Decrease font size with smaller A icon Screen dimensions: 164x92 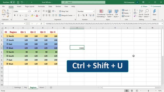[x=39, y=11]
